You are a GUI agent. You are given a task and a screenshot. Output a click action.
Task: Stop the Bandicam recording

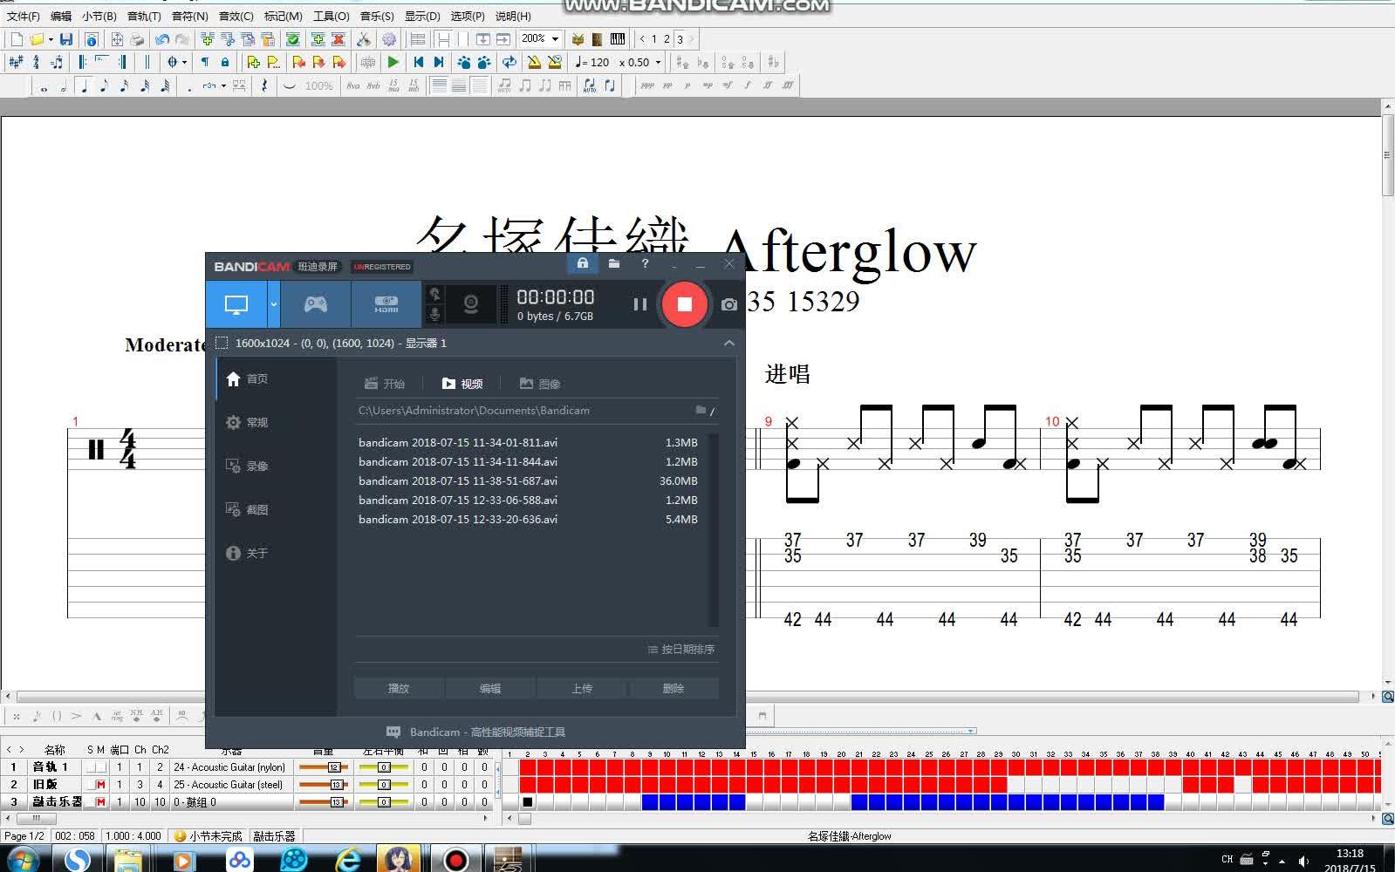tap(684, 304)
